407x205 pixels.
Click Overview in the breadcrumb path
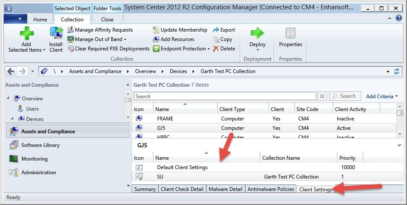146,71
